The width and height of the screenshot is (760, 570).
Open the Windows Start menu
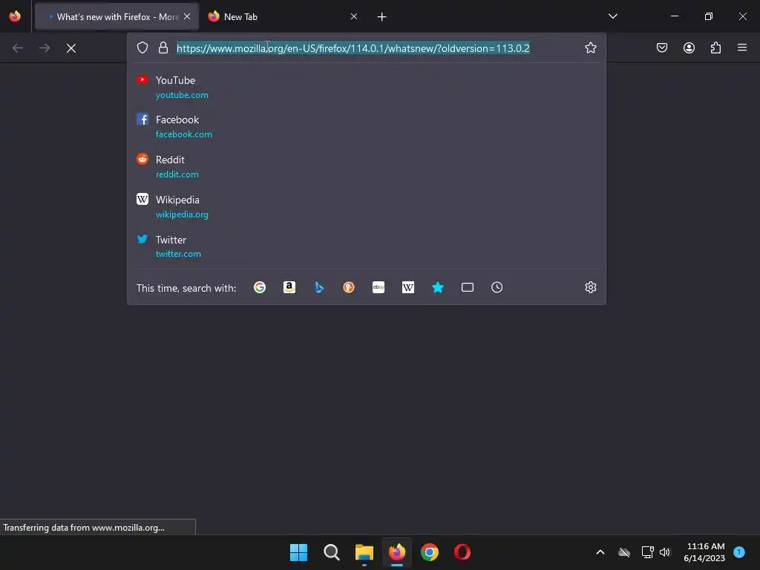(298, 552)
